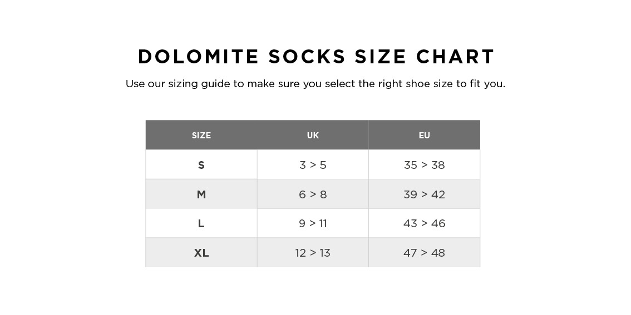The width and height of the screenshot is (631, 315).
Task: Click the XL size row label
Action: click(201, 253)
